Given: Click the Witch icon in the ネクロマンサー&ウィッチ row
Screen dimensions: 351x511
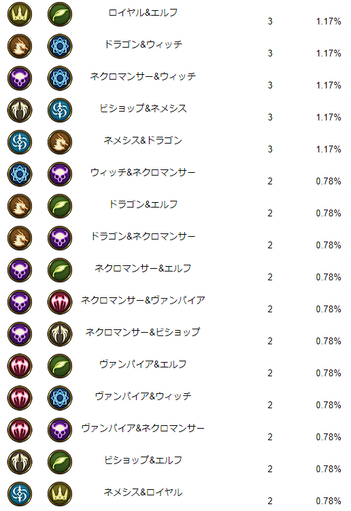Looking at the screenshot, I should pos(60,78).
